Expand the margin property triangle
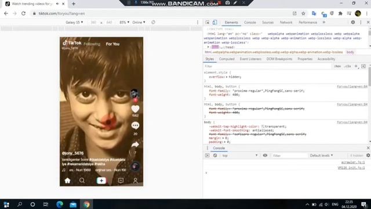 223,138
